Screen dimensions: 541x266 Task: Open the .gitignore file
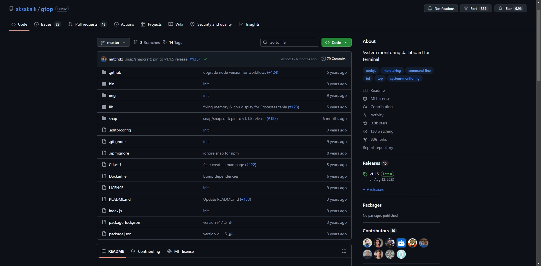tap(117, 142)
